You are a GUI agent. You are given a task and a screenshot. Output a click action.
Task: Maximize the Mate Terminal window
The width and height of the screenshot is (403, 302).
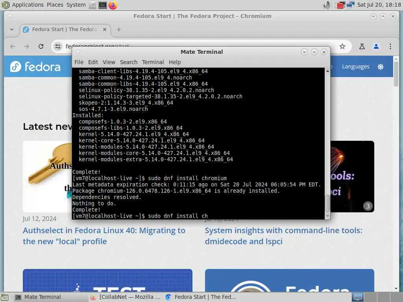tap(314, 52)
